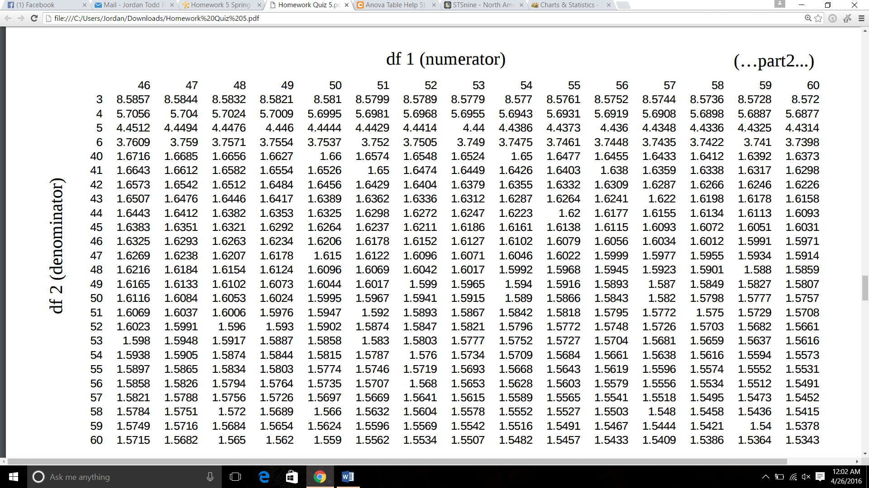Viewport: 869px width, 488px height.
Task: Click the horizontal scroll right arrow
Action: pos(857,461)
